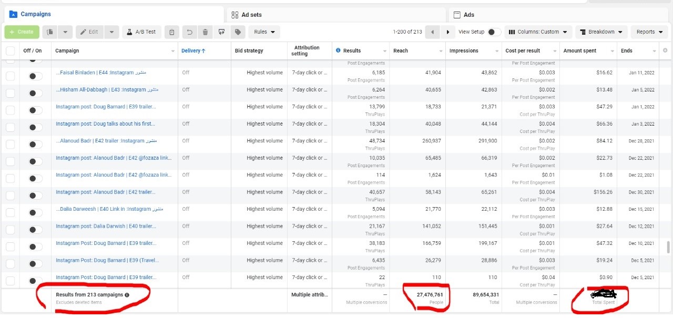Open Amount spent column dropdown arrow
The height and width of the screenshot is (318, 673).
point(613,52)
